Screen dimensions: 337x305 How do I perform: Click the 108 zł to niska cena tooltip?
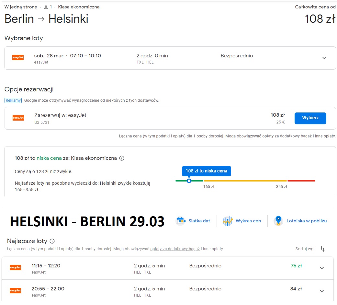(206, 171)
